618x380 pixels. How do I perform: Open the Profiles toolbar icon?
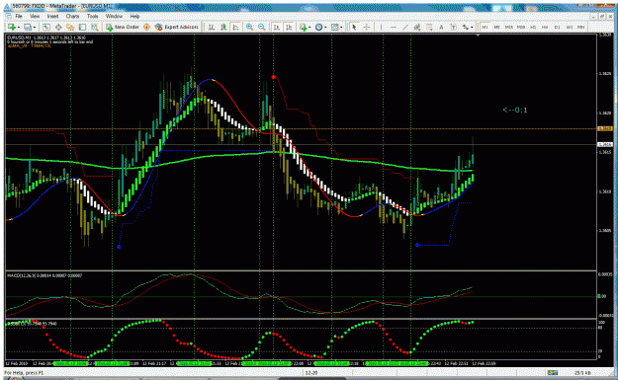point(28,28)
